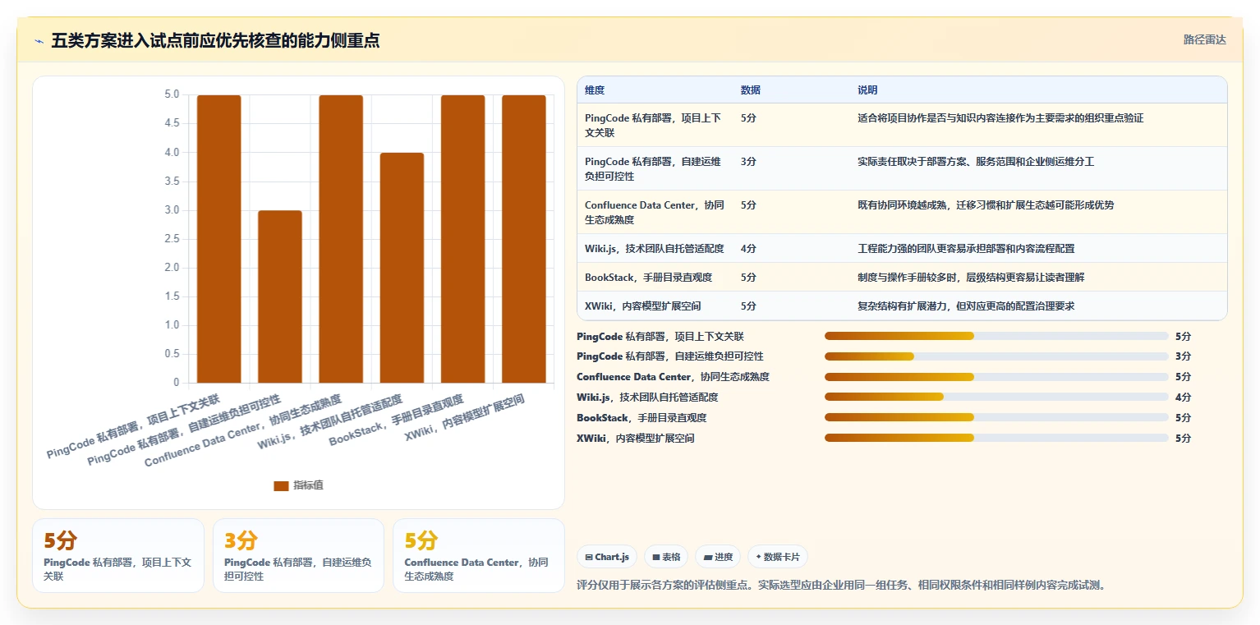This screenshot has width=1260, height=625.
Task: Click the XWiki progress bar
Action: 996,438
